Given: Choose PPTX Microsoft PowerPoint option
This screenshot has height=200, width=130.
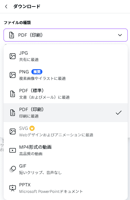Looking at the screenshot, I should click(x=66, y=188).
